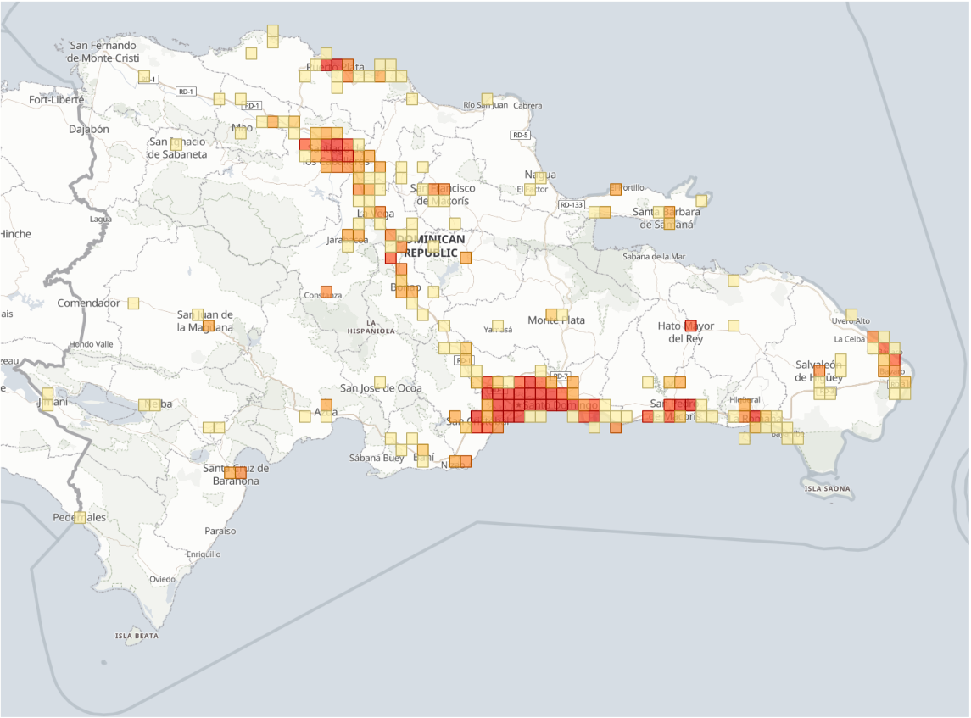Click the Isla Saona label
The image size is (971, 718).
[x=826, y=489]
